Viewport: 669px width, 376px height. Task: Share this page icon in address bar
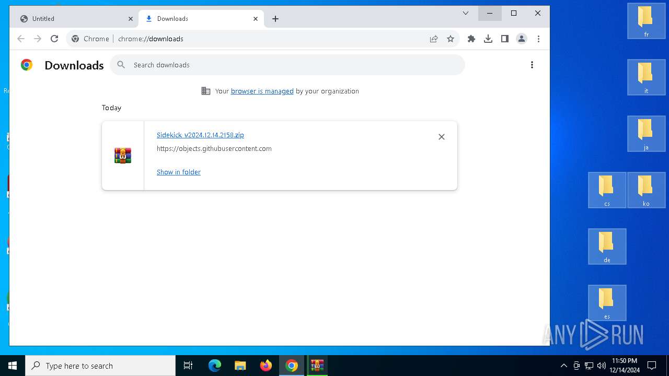point(434,39)
